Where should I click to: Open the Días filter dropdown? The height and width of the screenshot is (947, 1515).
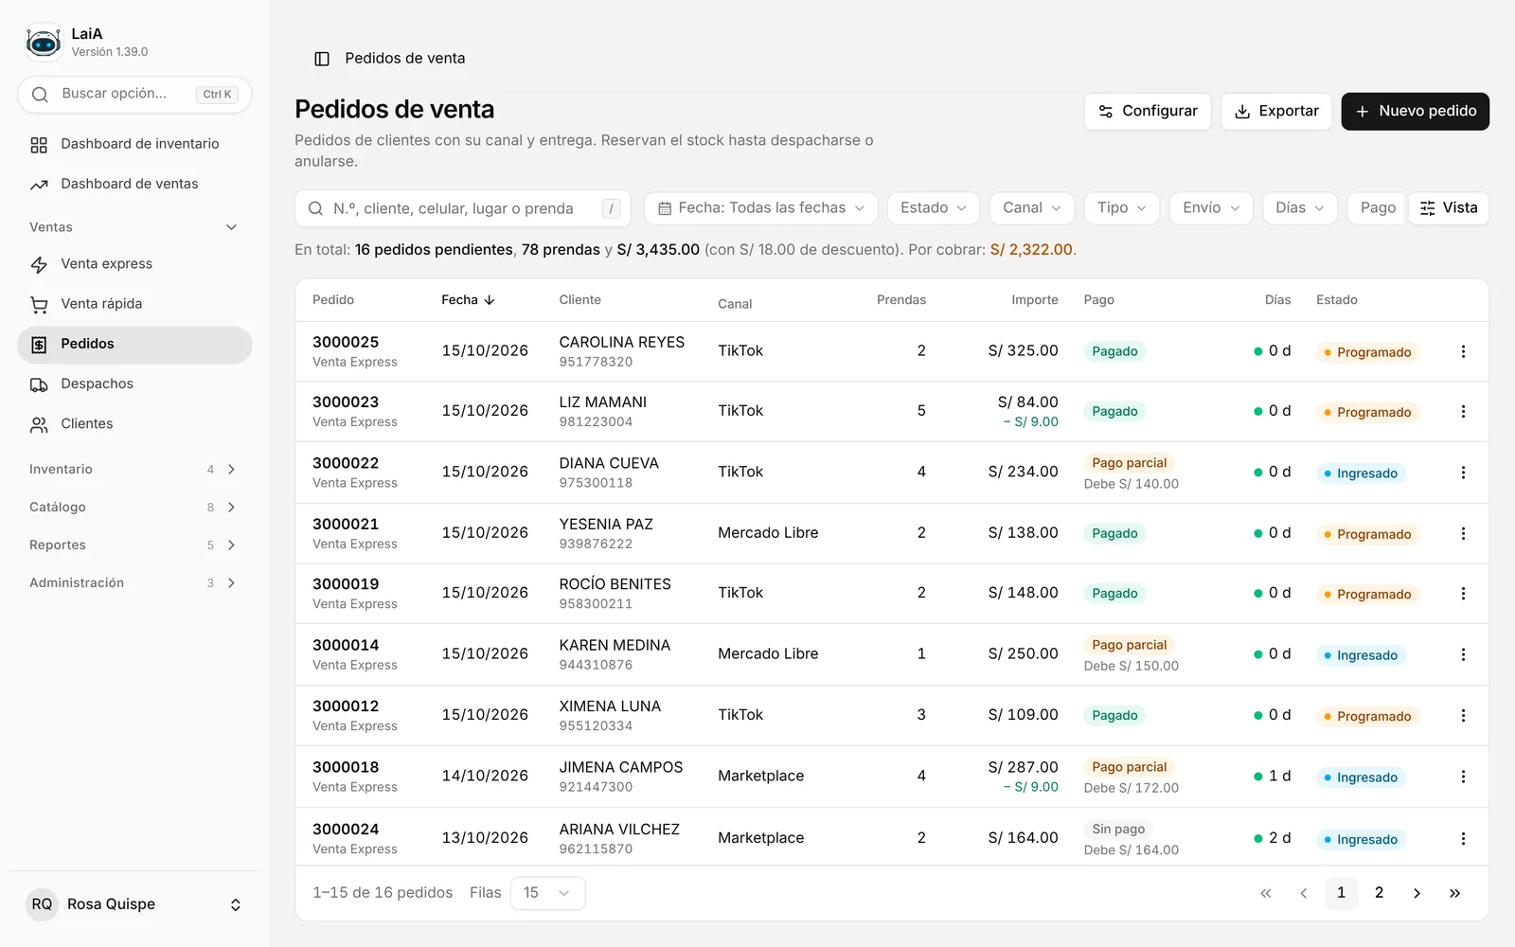coord(1300,208)
